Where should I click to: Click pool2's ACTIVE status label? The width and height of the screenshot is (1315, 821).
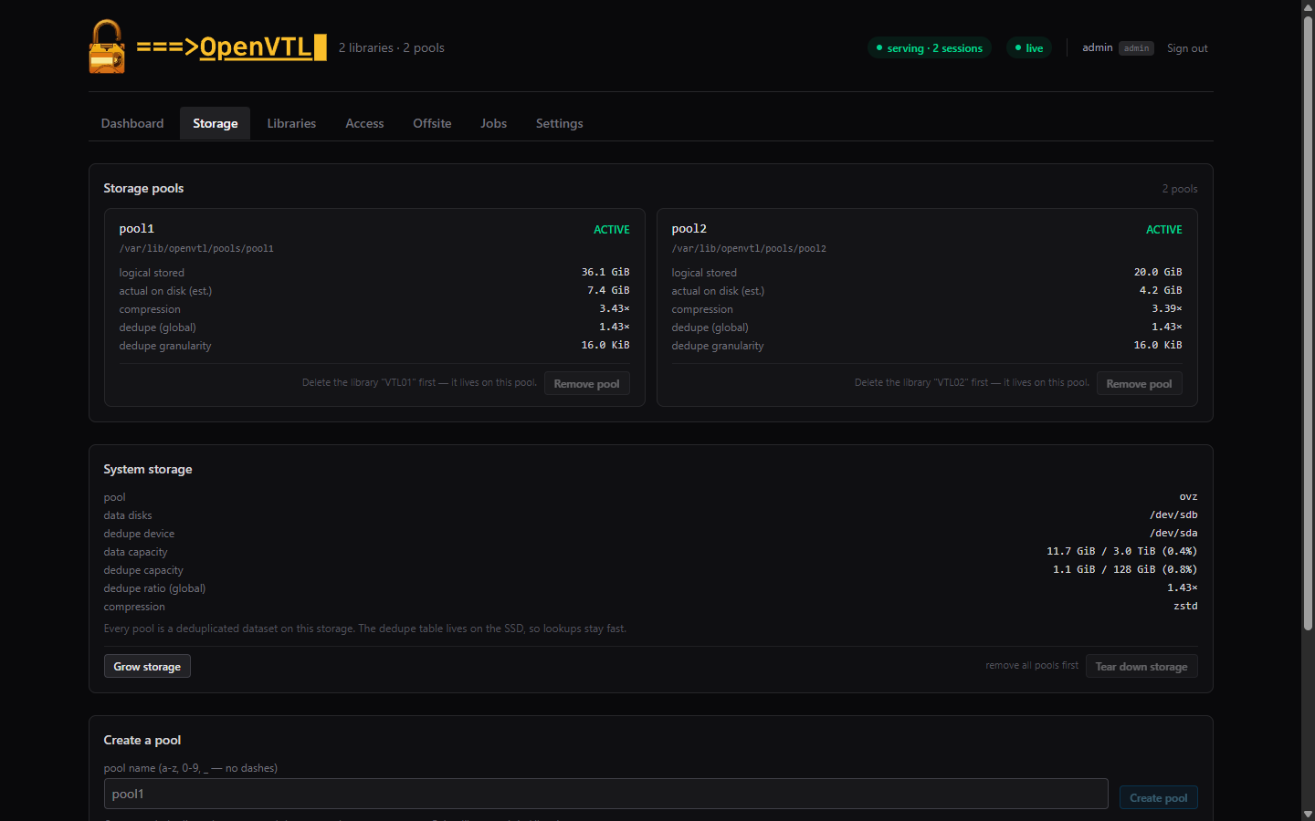[1164, 230]
